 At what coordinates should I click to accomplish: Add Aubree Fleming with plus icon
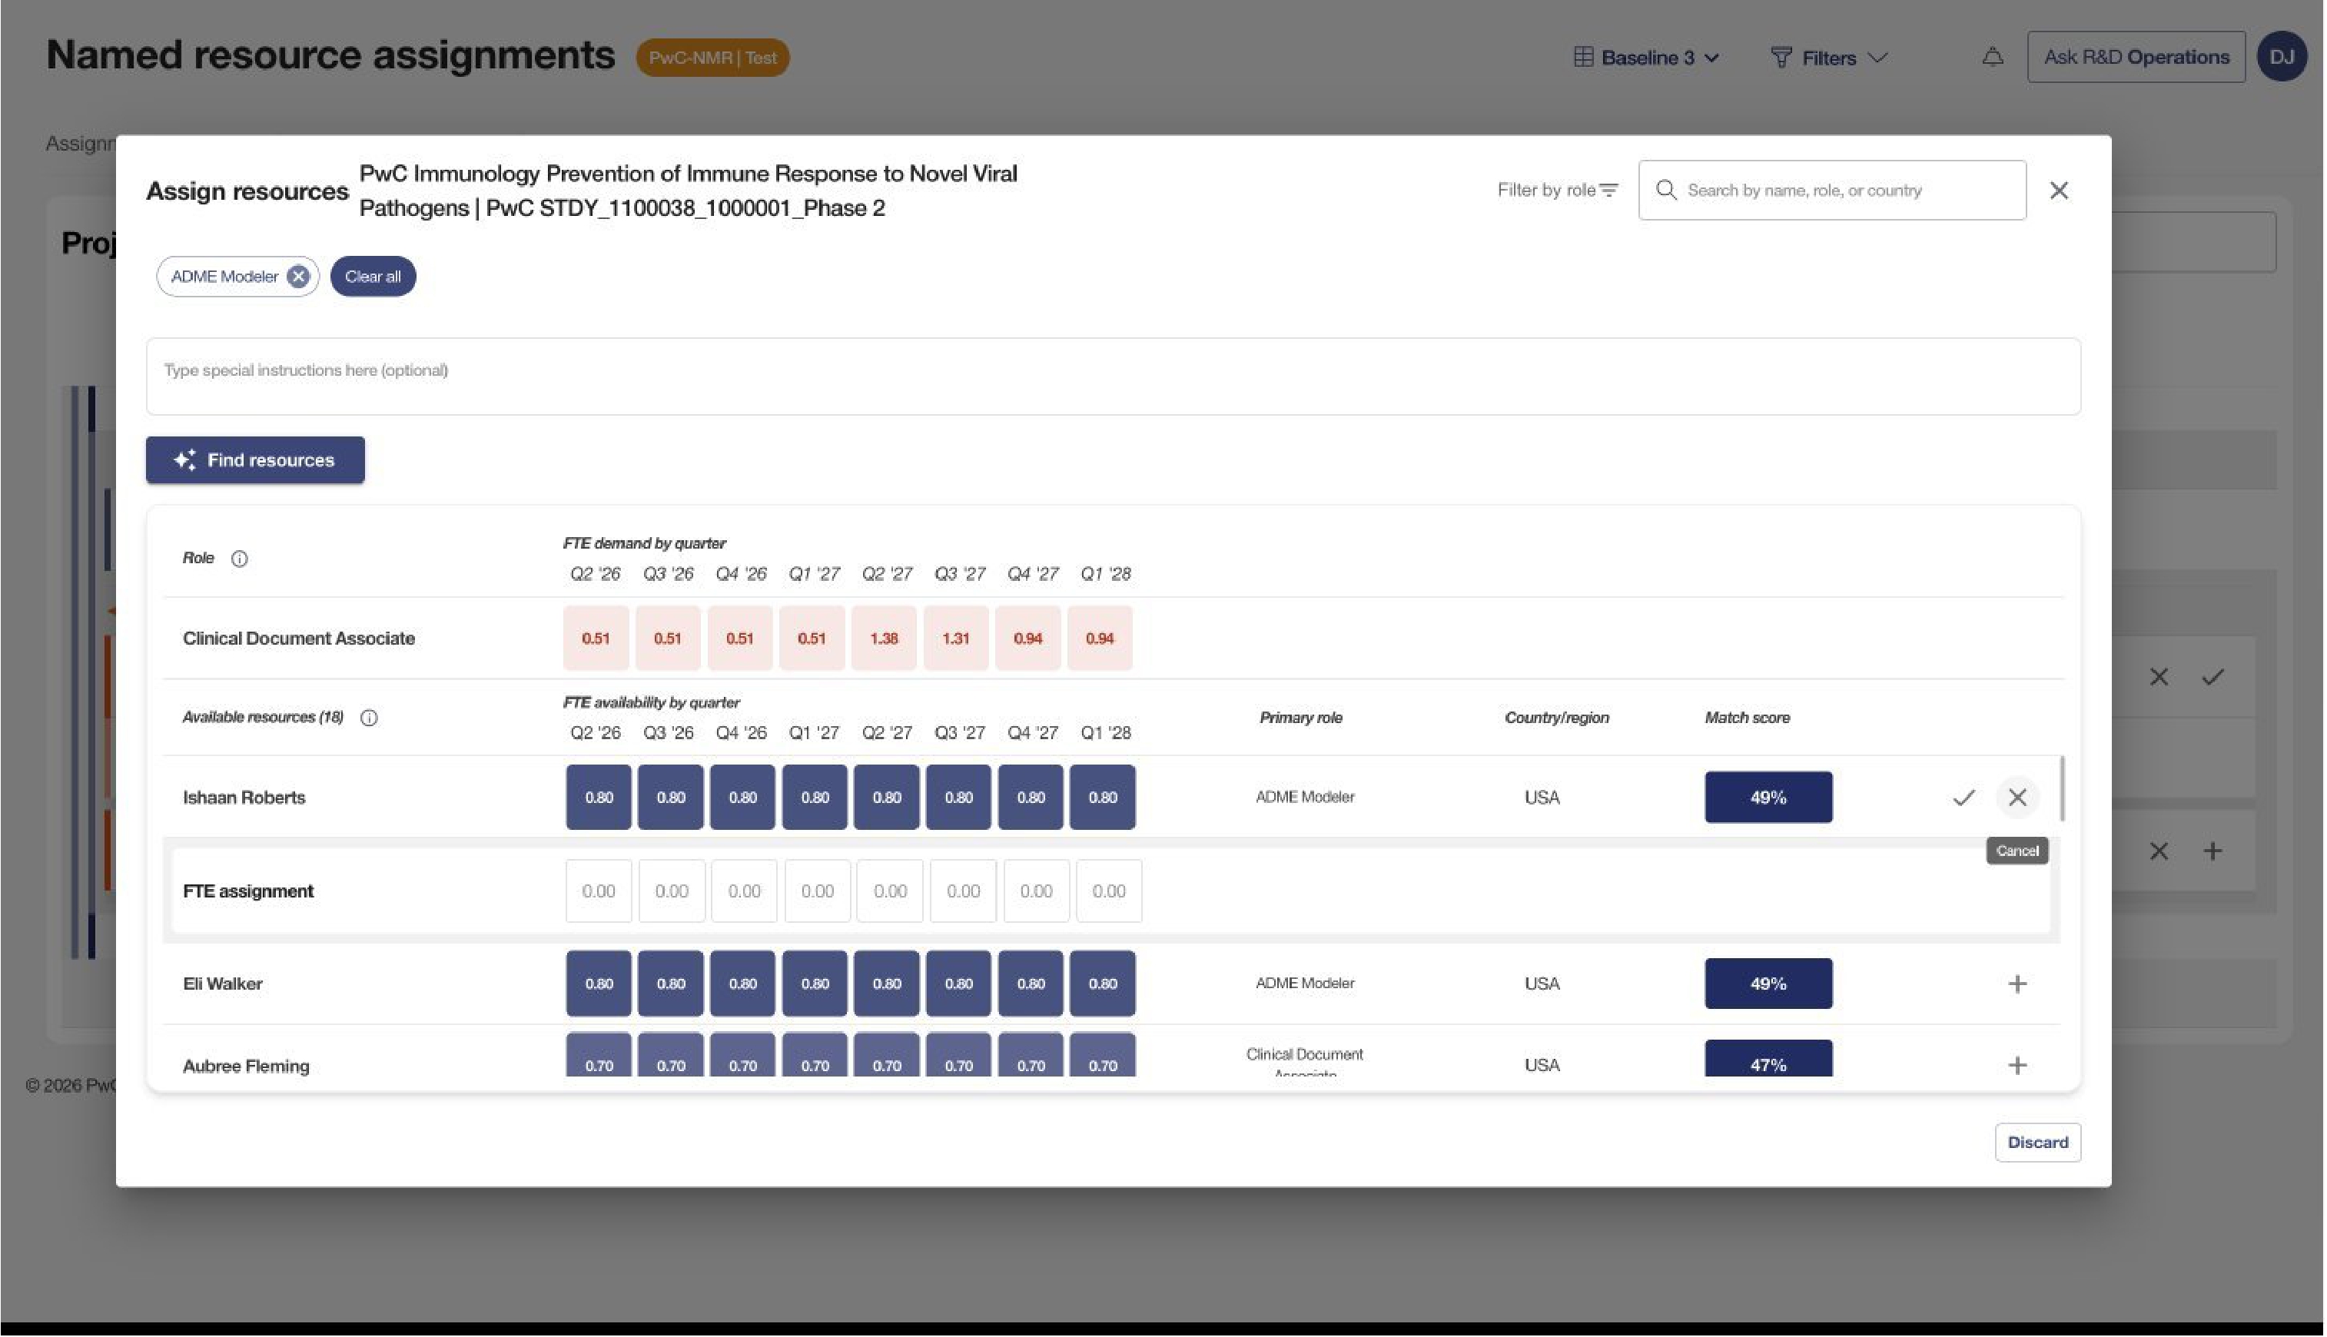pyautogui.click(x=2017, y=1065)
